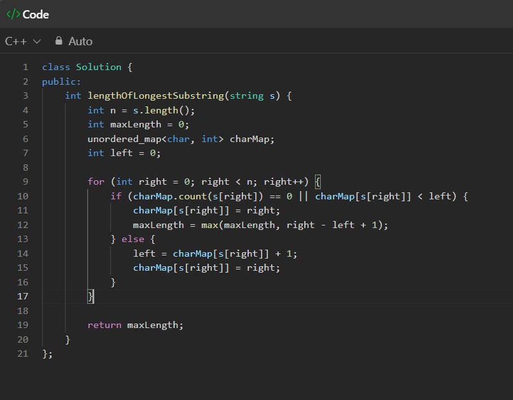Click the 'for' keyword on line 9
The image size is (513, 400).
click(96, 182)
